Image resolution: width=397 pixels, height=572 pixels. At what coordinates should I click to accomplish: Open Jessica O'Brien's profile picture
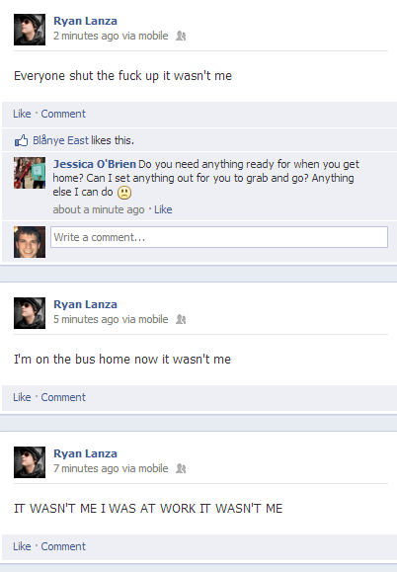pos(30,173)
